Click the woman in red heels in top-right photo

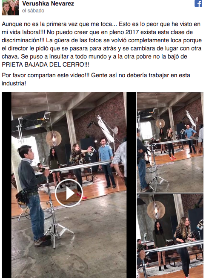(171, 144)
